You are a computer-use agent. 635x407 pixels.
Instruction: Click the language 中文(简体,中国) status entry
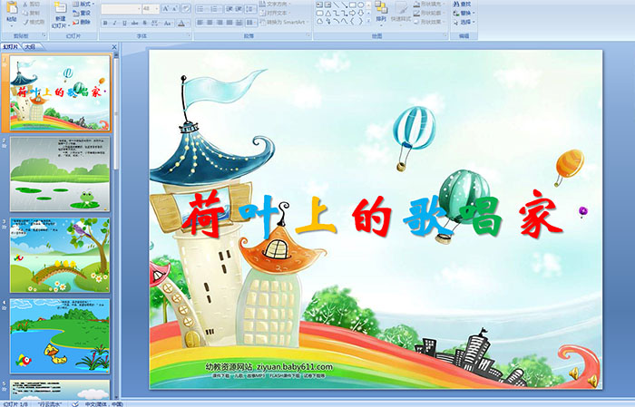(103, 403)
